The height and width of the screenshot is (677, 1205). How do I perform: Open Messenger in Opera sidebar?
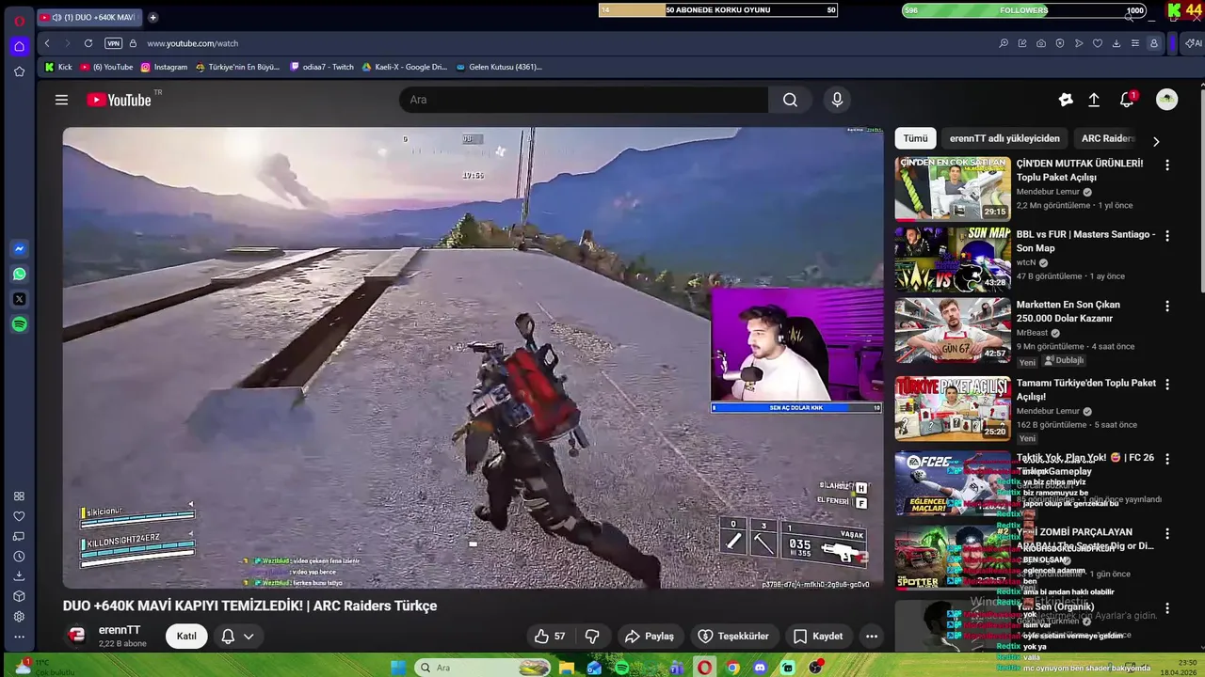pos(19,249)
